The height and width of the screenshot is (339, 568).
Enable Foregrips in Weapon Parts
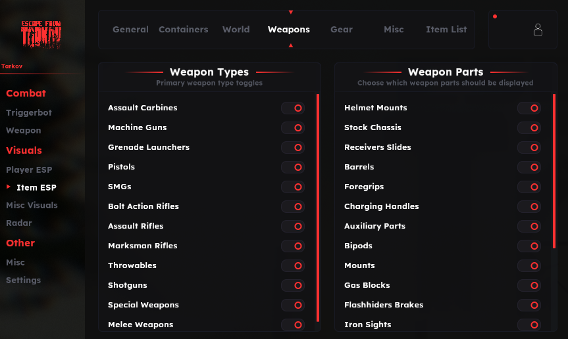point(529,187)
